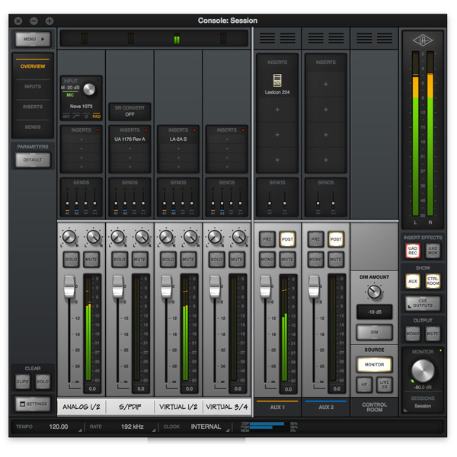Click the S/PDIF left pan knob
The height and width of the screenshot is (457, 457).
[117, 237]
